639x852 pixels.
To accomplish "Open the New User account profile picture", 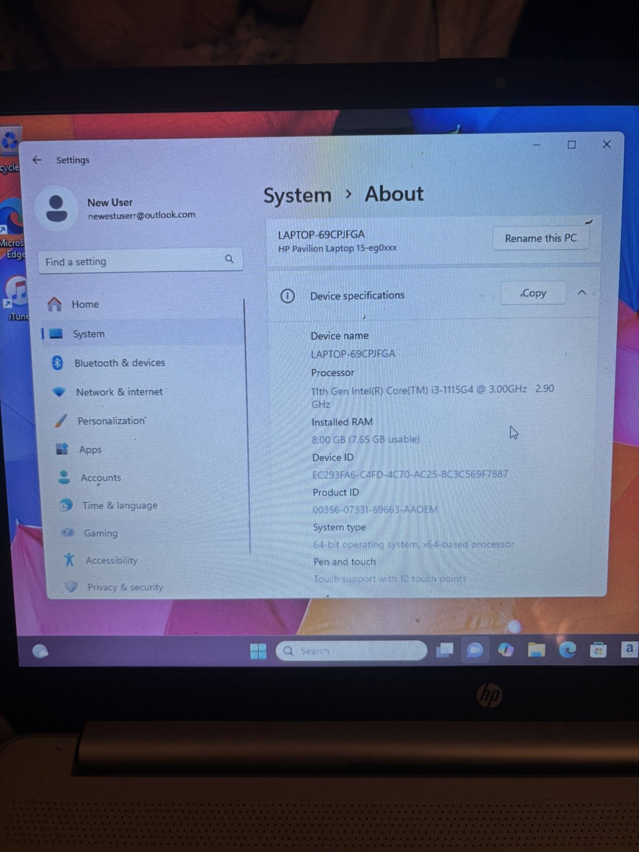I will (57, 209).
